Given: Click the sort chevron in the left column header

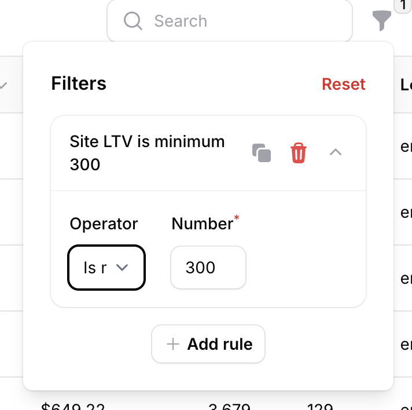Looking at the screenshot, I should point(3,85).
